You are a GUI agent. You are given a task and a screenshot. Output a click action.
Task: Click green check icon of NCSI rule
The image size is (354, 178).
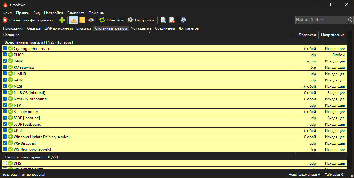[x=10, y=86]
